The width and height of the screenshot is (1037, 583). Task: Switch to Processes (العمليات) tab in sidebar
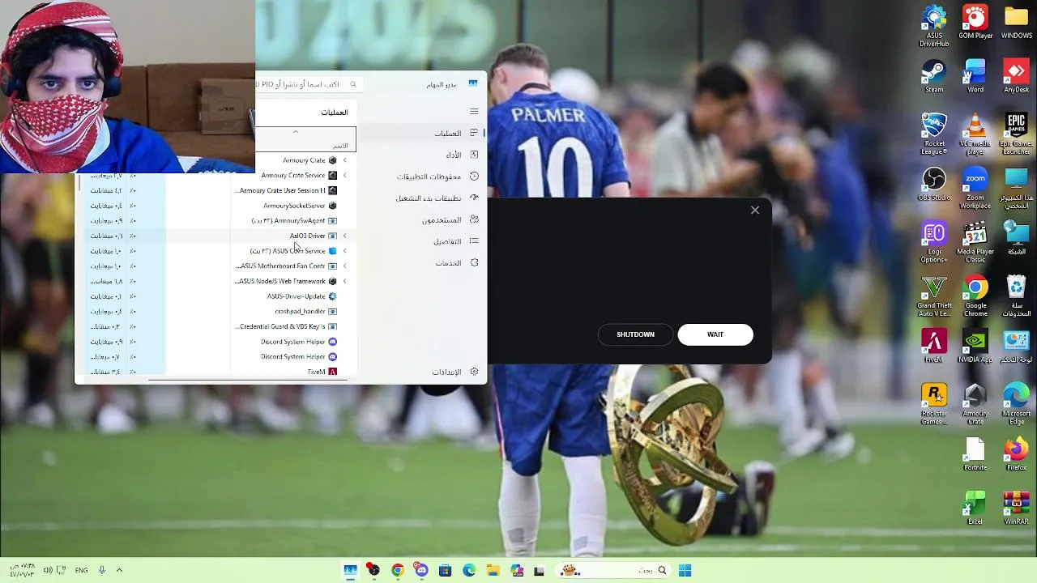pyautogui.click(x=421, y=133)
